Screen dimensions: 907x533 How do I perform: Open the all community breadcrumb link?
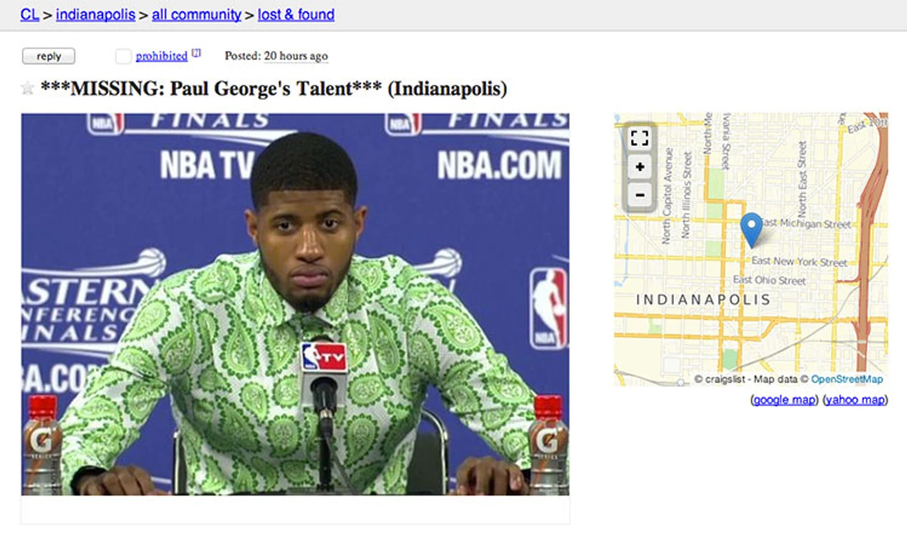click(x=196, y=14)
